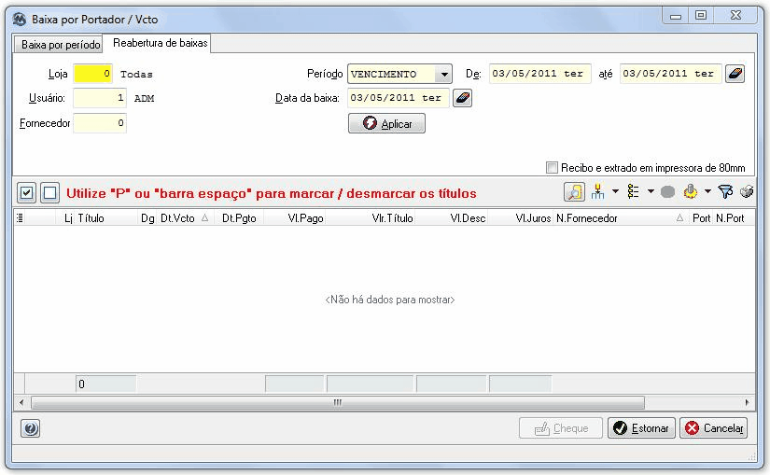Click the disabled Cheque button
This screenshot has width=770, height=475.
click(x=560, y=428)
